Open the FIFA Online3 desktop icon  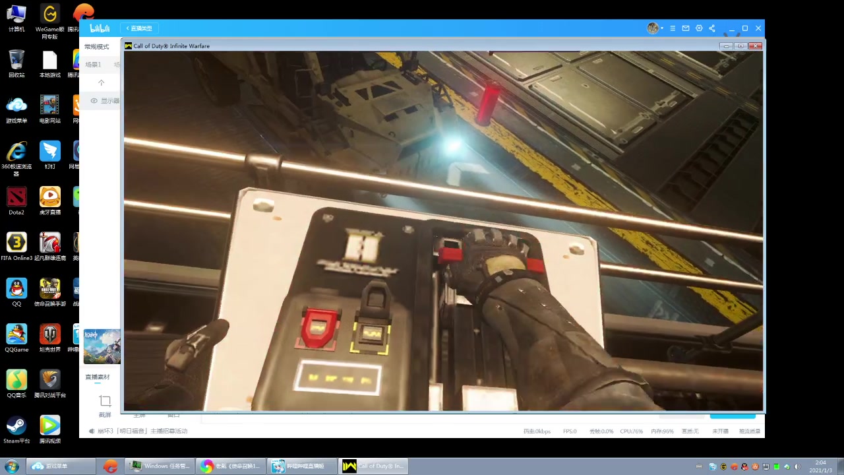click(x=16, y=247)
